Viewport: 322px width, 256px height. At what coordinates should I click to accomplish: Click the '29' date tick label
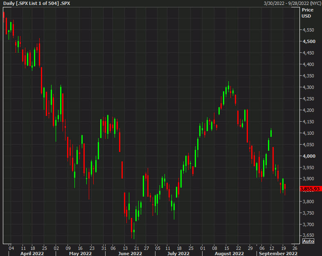(x=250, y=248)
